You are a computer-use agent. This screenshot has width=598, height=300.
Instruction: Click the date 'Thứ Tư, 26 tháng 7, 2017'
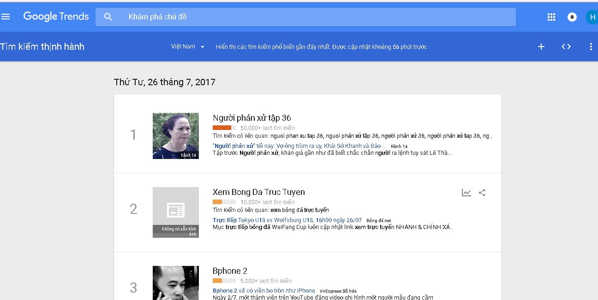[165, 82]
